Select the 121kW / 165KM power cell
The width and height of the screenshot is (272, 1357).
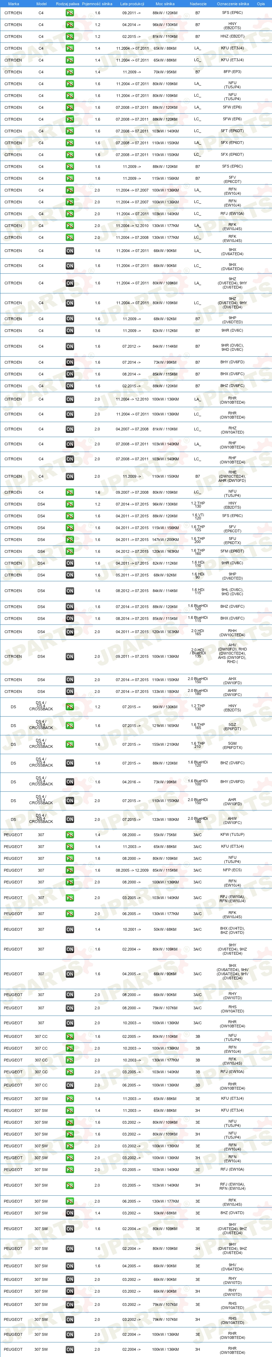[165, 726]
